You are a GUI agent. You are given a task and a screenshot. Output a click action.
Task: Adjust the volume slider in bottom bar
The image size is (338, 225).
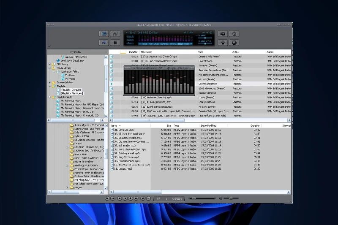click(x=230, y=198)
